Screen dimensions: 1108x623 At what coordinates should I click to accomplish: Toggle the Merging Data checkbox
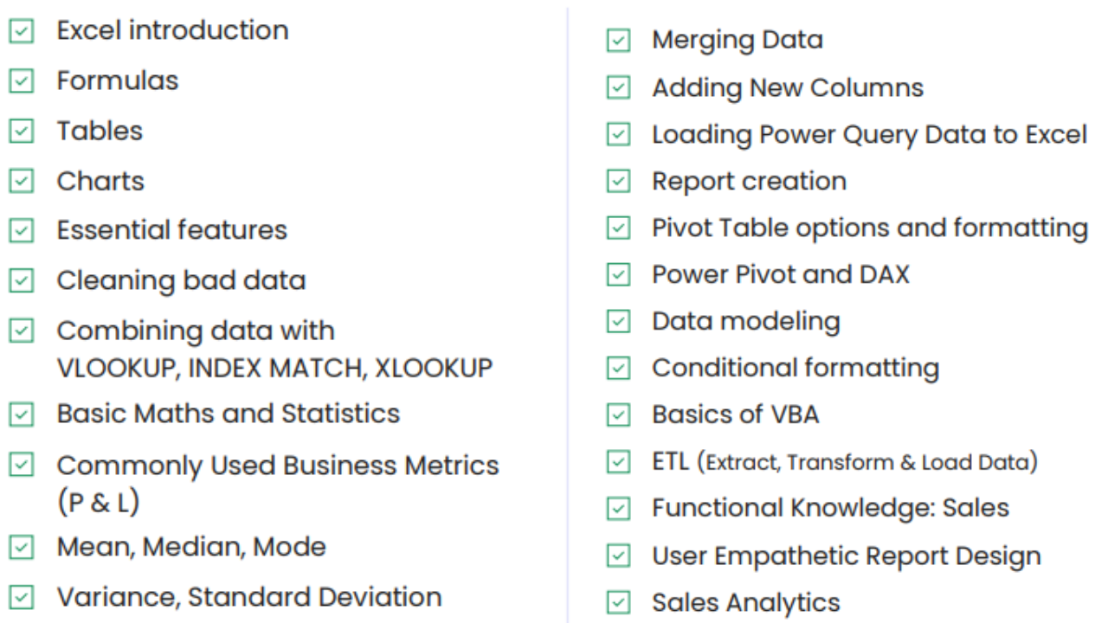pos(618,41)
